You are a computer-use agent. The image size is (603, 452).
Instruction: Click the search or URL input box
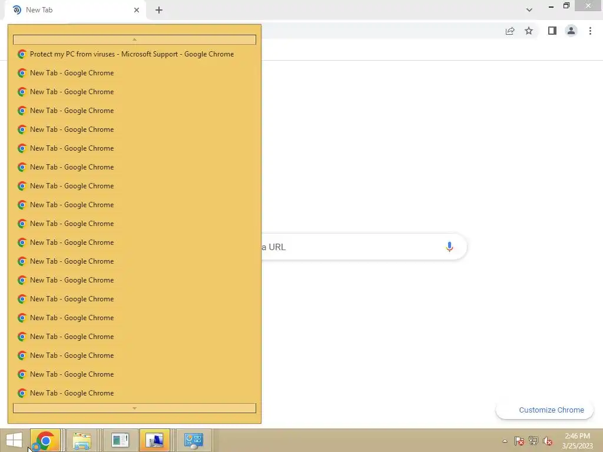tap(363, 247)
